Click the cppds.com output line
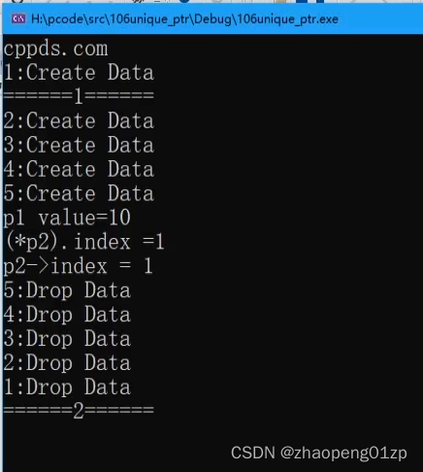The height and width of the screenshot is (472, 423). pos(55,50)
